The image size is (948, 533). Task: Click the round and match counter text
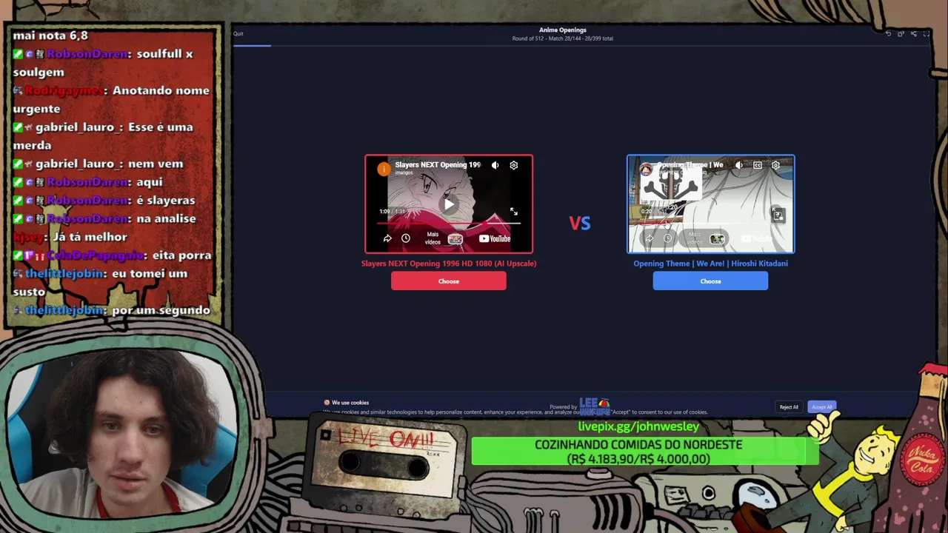[563, 38]
